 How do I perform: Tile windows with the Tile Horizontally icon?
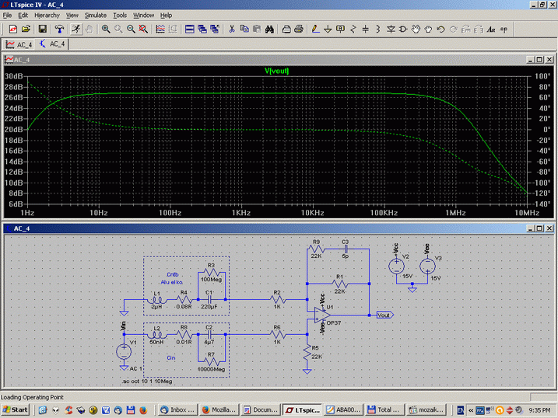pyautogui.click(x=190, y=29)
